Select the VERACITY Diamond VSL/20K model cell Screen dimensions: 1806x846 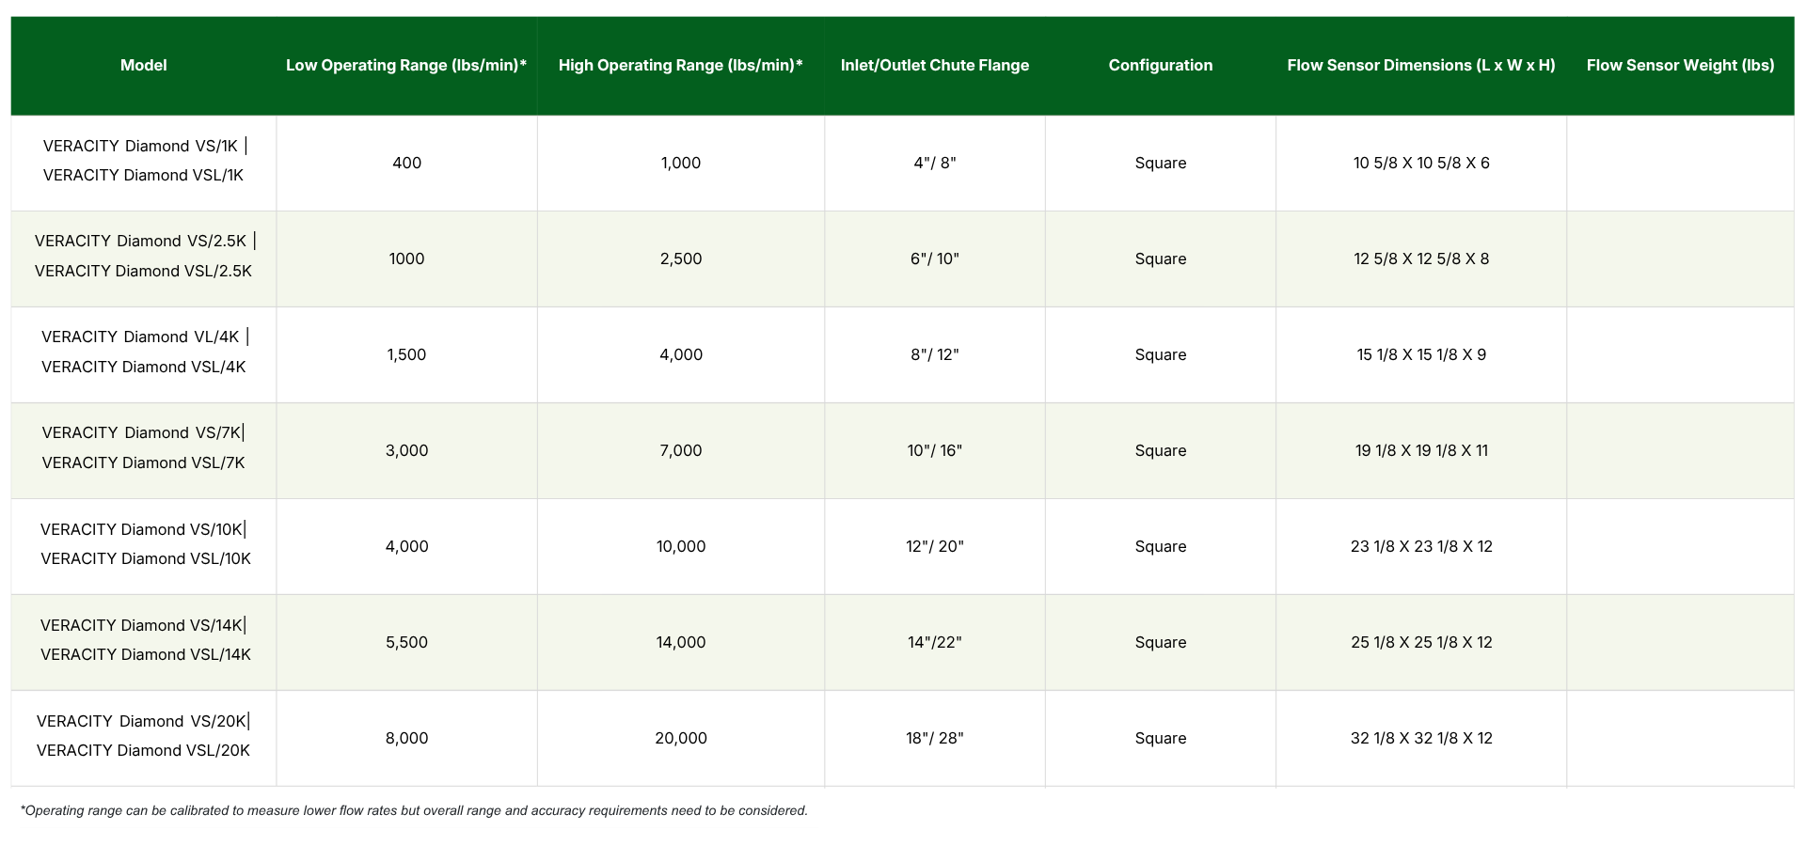(x=143, y=750)
